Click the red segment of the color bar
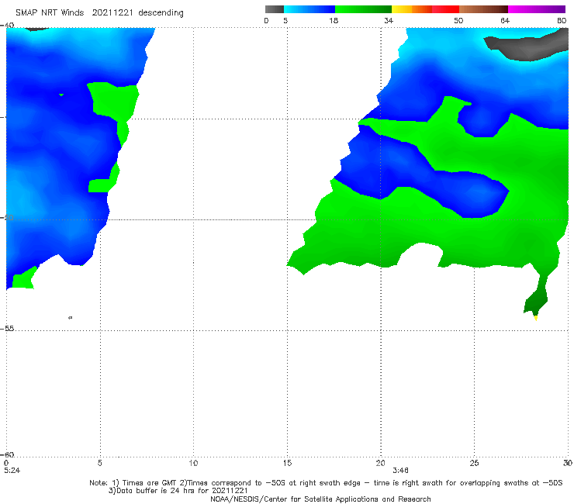The image size is (574, 504). coord(445,9)
